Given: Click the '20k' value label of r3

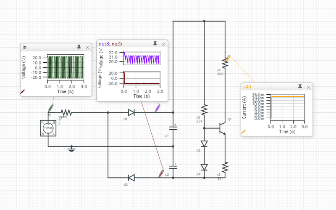Looking at the screenshot, I should (x=199, y=121).
